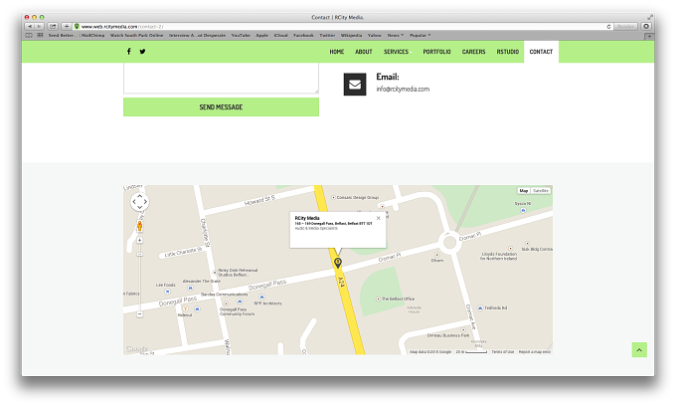Image resolution: width=676 pixels, height=406 pixels.
Task: Click the Terms of Use map link
Action: [x=503, y=352]
